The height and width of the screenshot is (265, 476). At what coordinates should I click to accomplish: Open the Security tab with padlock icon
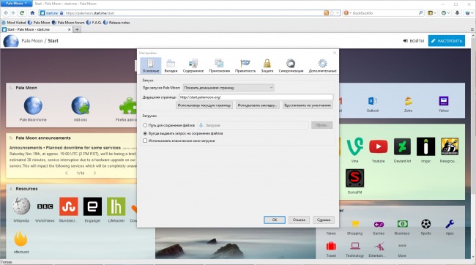click(x=267, y=66)
